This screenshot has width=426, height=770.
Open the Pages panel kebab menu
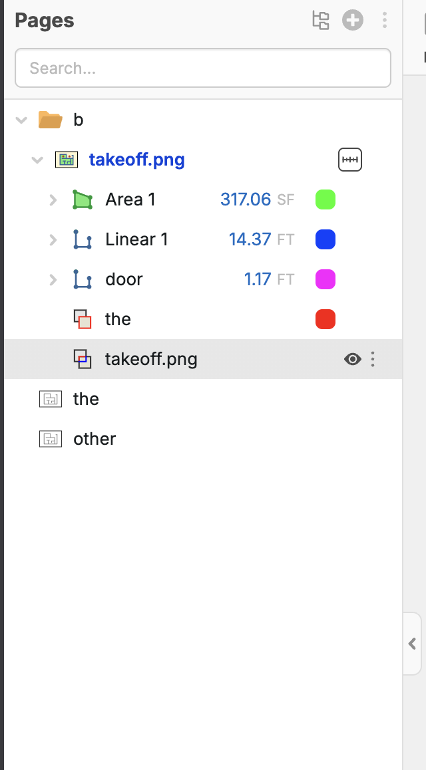point(385,21)
